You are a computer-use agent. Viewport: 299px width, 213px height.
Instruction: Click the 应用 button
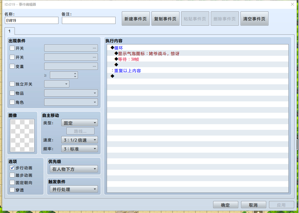tap(282, 205)
